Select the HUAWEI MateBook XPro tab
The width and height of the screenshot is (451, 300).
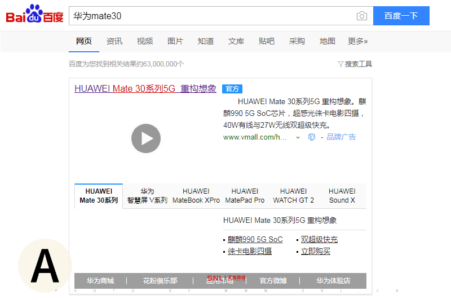pos(196,196)
